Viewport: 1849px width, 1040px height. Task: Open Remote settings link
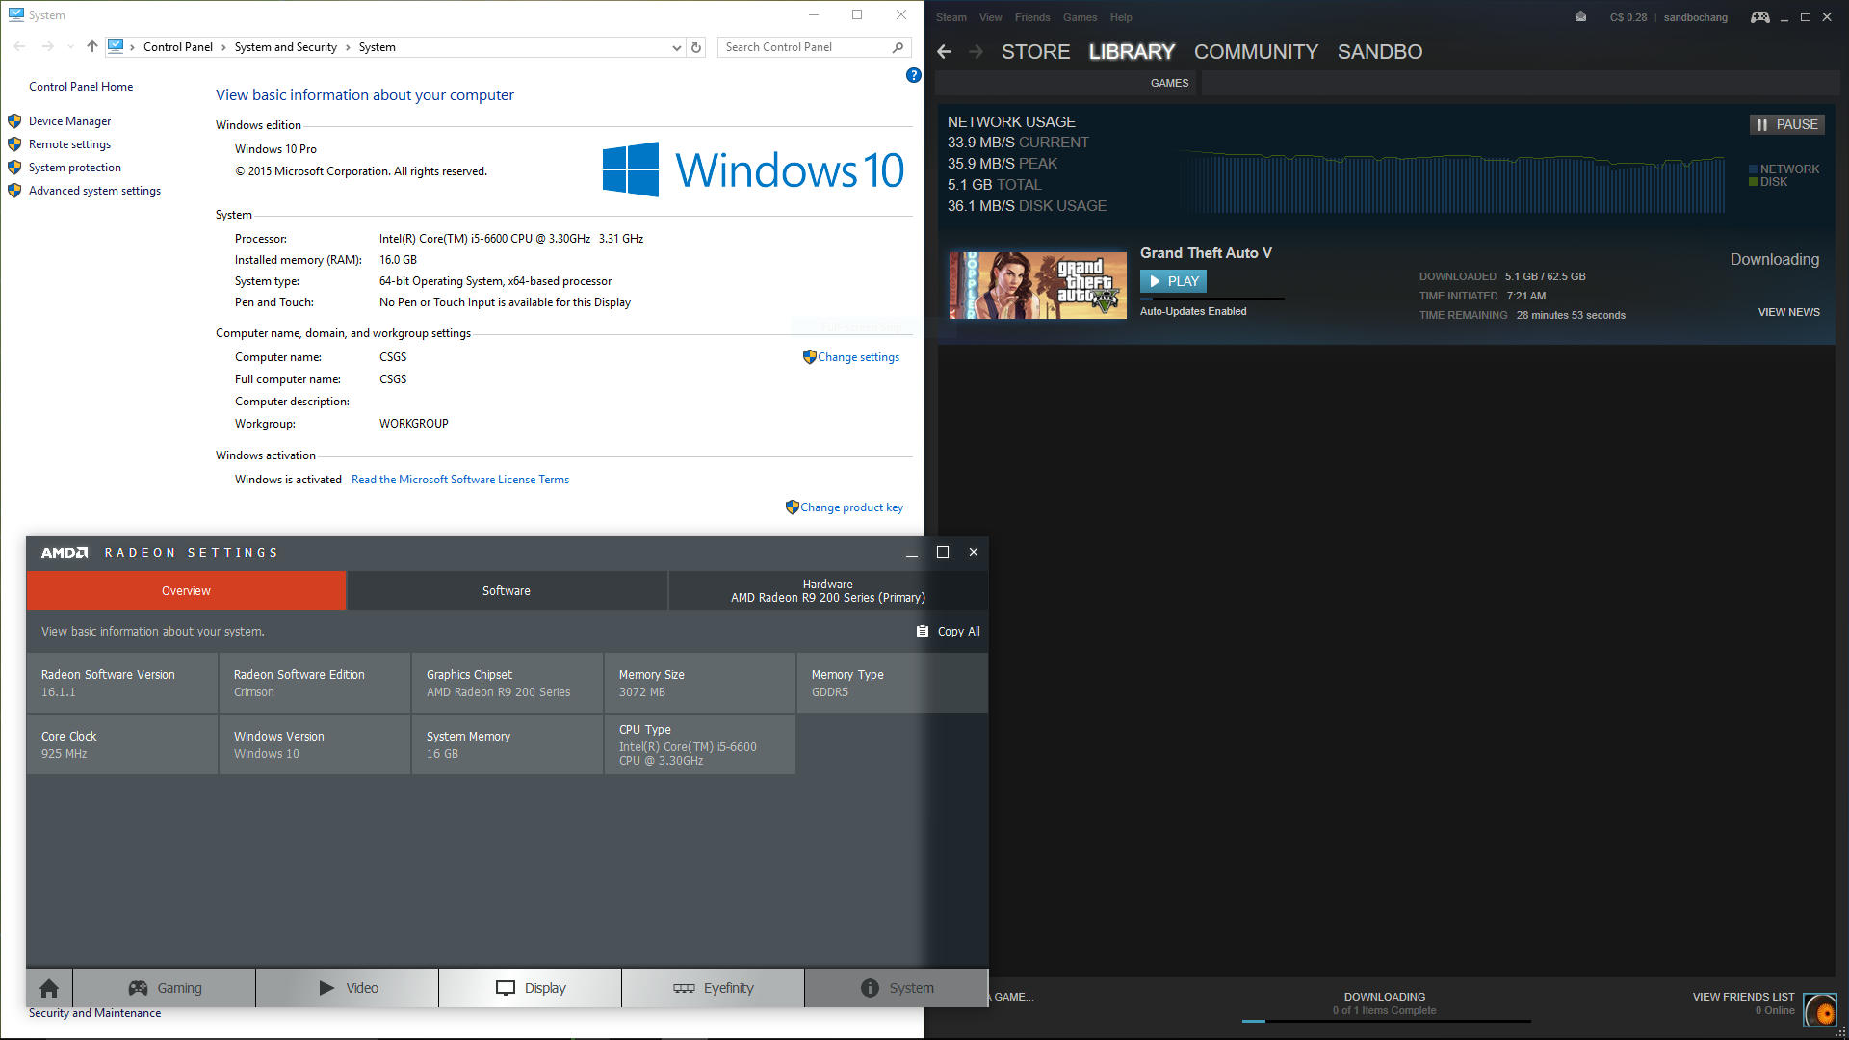tap(69, 144)
